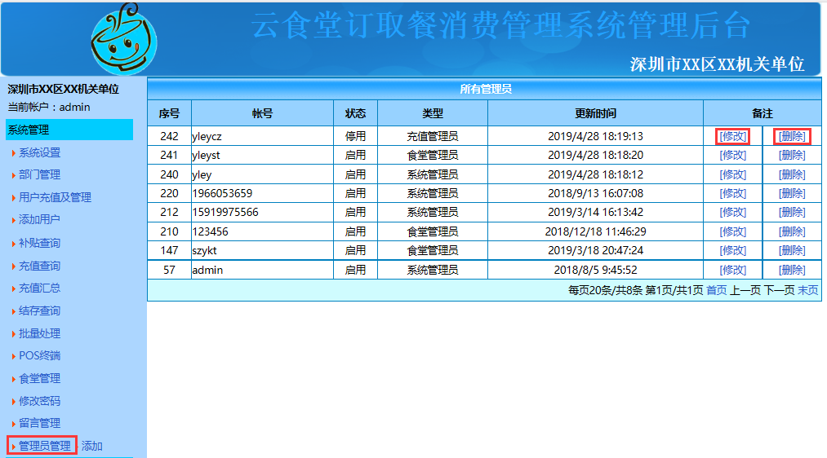The image size is (827, 458).
Task: Open 补贴查询 menu item
Action: [x=39, y=243]
